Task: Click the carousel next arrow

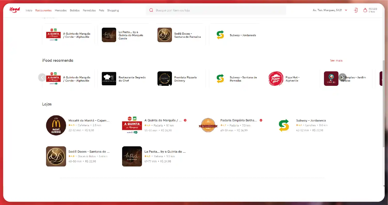Action: coord(342,77)
